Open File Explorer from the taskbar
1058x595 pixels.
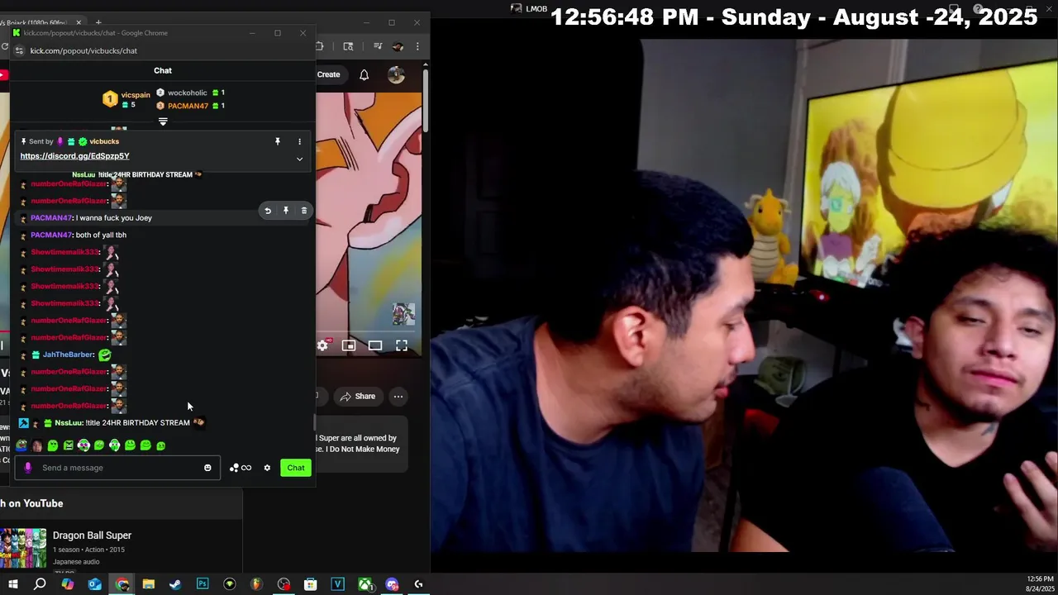click(148, 584)
